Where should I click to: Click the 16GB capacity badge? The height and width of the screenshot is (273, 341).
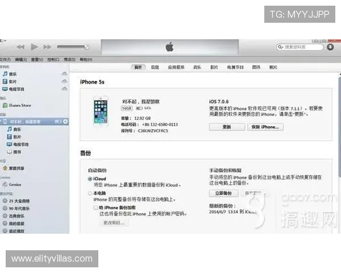(x=127, y=108)
